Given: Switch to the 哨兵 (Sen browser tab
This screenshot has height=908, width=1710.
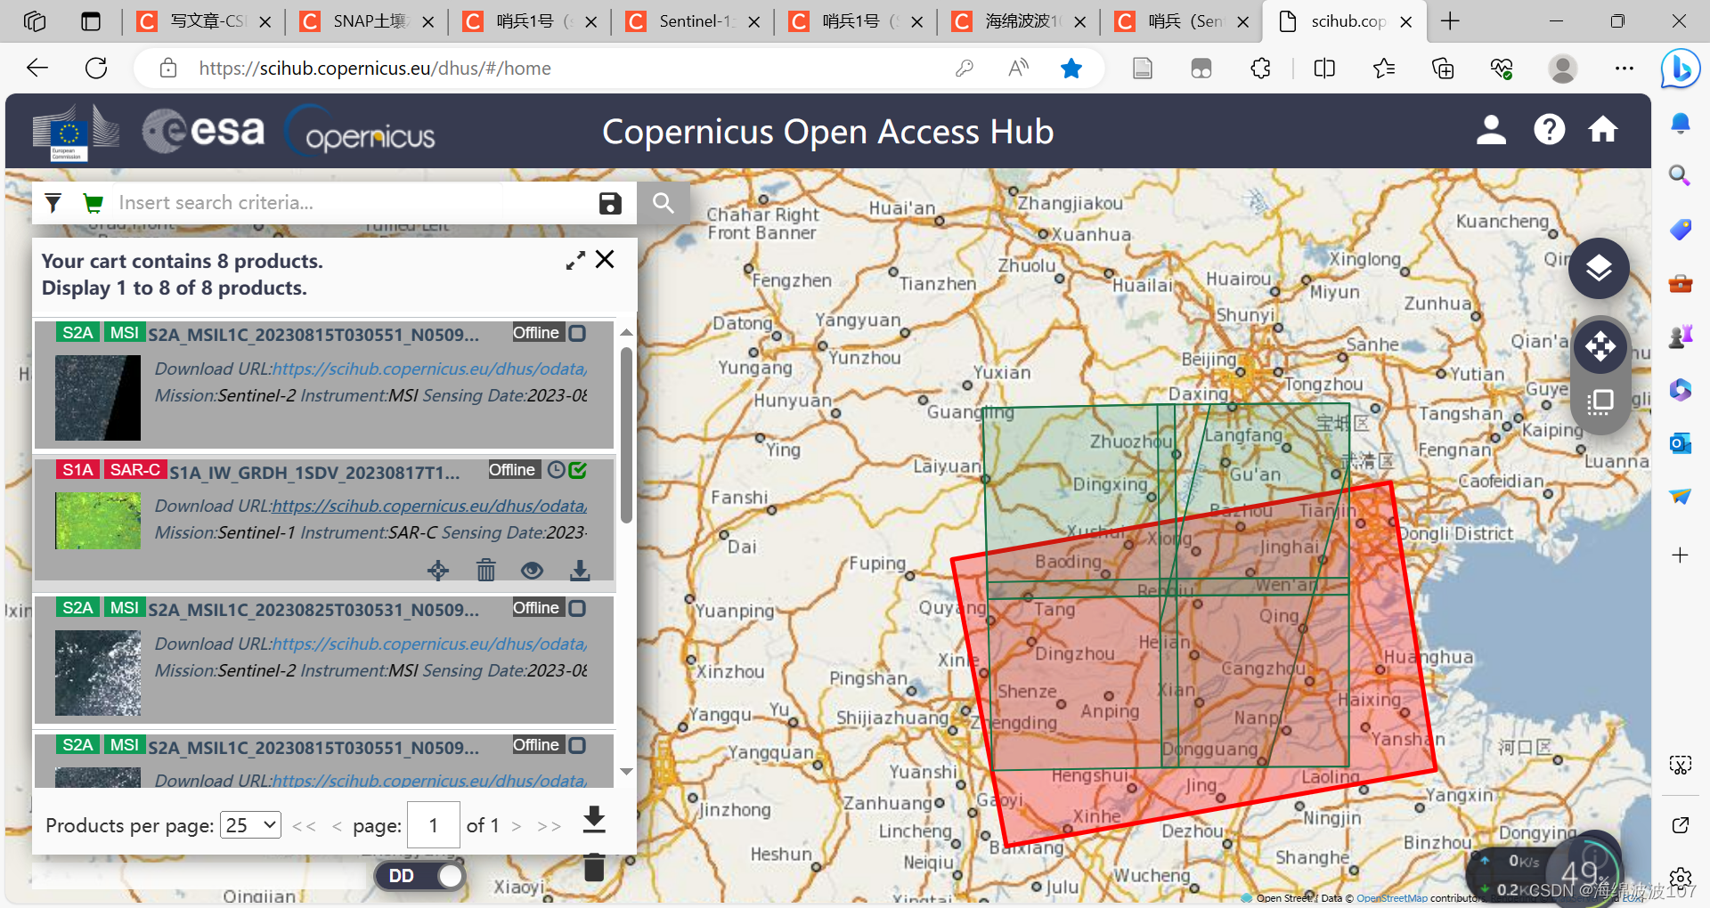Looking at the screenshot, I should (x=1184, y=21).
